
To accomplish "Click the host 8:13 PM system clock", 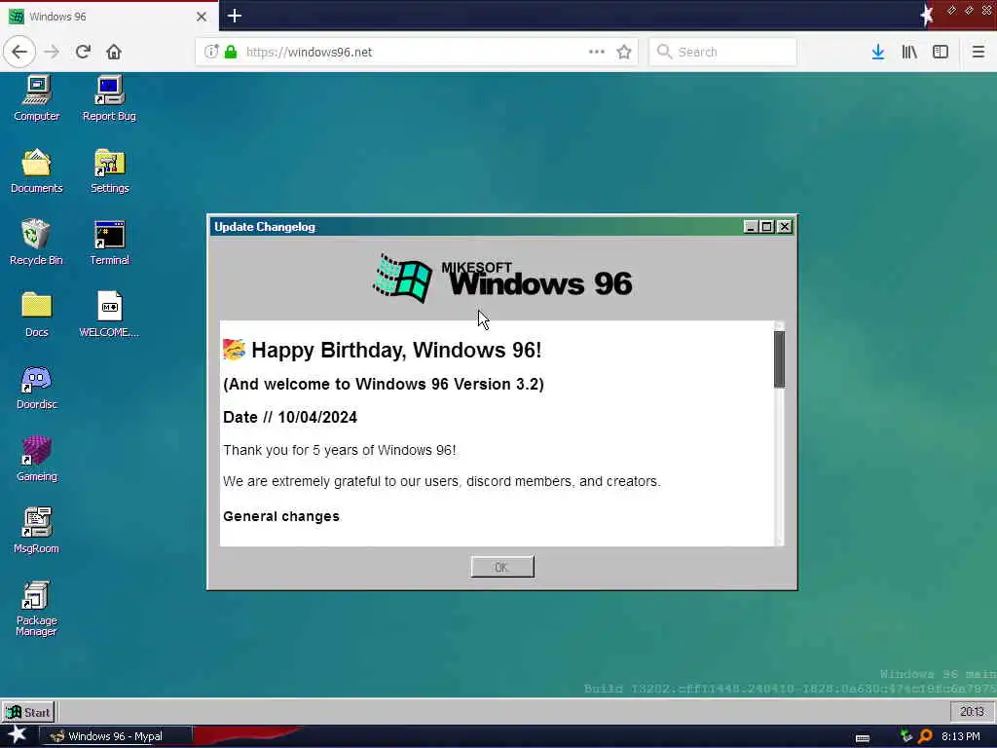I will pyautogui.click(x=960, y=736).
